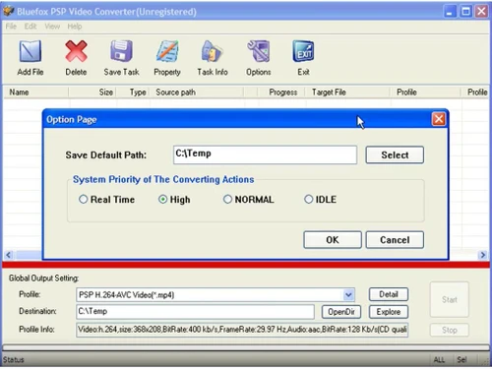
Task: Click the Type column header
Action: pyautogui.click(x=133, y=92)
